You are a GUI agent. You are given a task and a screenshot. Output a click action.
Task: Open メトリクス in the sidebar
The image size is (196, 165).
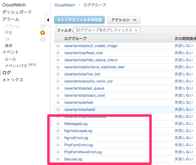13,80
